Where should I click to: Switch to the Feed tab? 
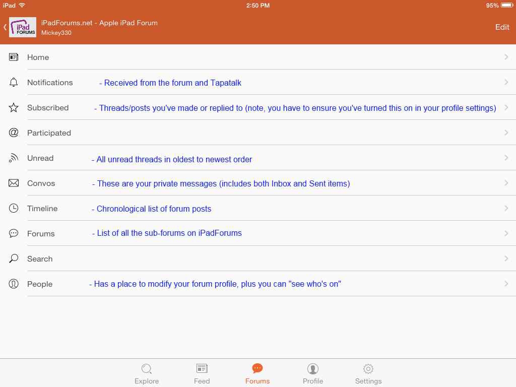click(x=202, y=374)
